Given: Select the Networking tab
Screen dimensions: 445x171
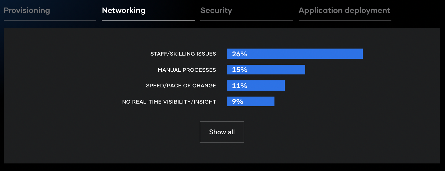Looking at the screenshot, I should pyautogui.click(x=124, y=11).
